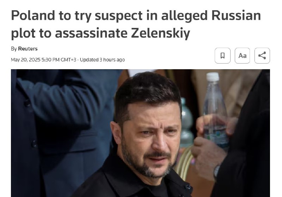Open the main article photo
The height and width of the screenshot is (197, 282).
(x=140, y=133)
